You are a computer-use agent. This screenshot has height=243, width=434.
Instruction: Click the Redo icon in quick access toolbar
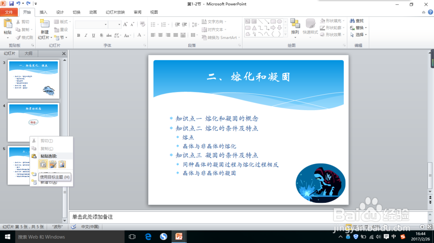(x=28, y=3)
